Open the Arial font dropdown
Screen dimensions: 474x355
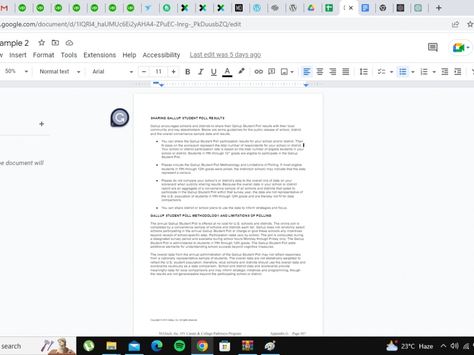(112, 71)
